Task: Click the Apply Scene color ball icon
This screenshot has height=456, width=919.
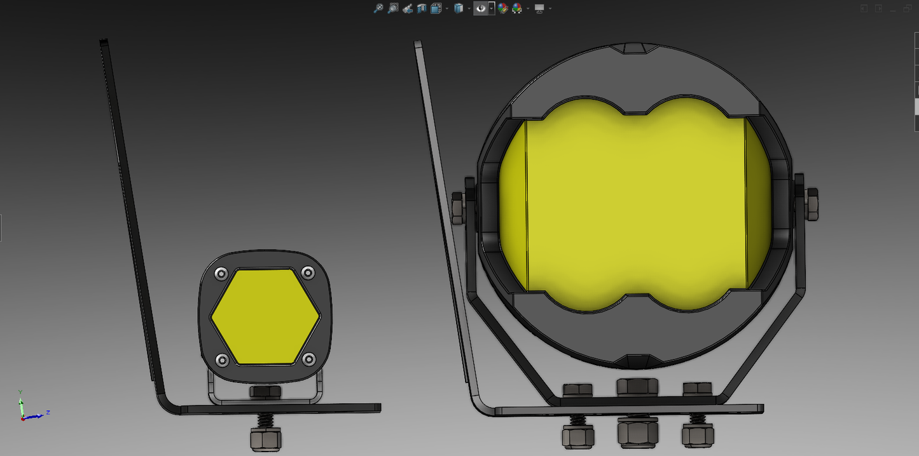Action: (x=517, y=8)
